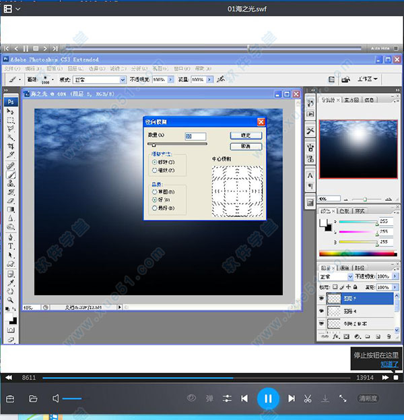Create a new layer icon

coord(378,336)
